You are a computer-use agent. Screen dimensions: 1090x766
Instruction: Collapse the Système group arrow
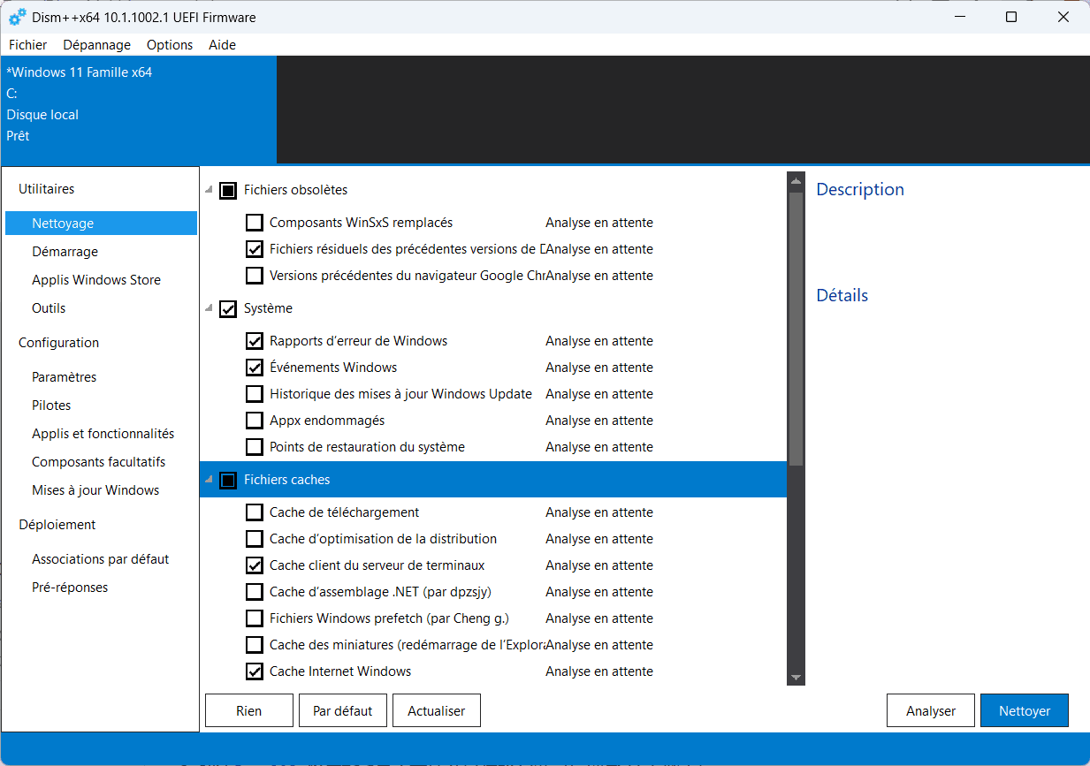coord(210,308)
